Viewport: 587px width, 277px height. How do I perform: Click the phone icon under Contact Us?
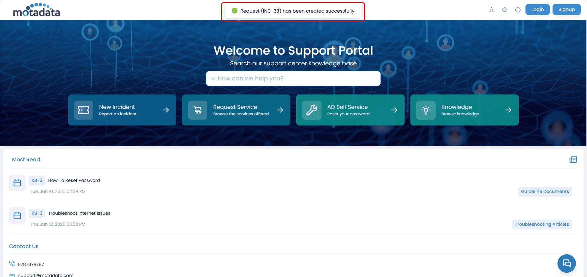12,264
